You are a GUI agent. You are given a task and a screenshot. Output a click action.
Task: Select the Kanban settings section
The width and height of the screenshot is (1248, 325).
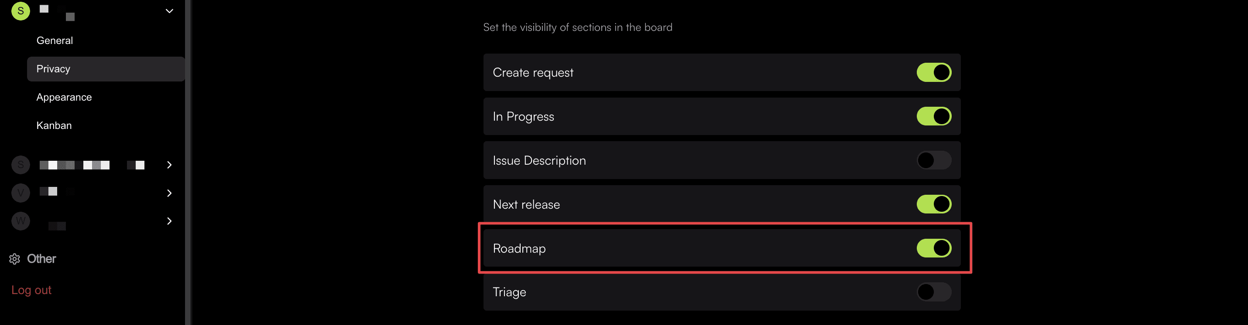54,125
